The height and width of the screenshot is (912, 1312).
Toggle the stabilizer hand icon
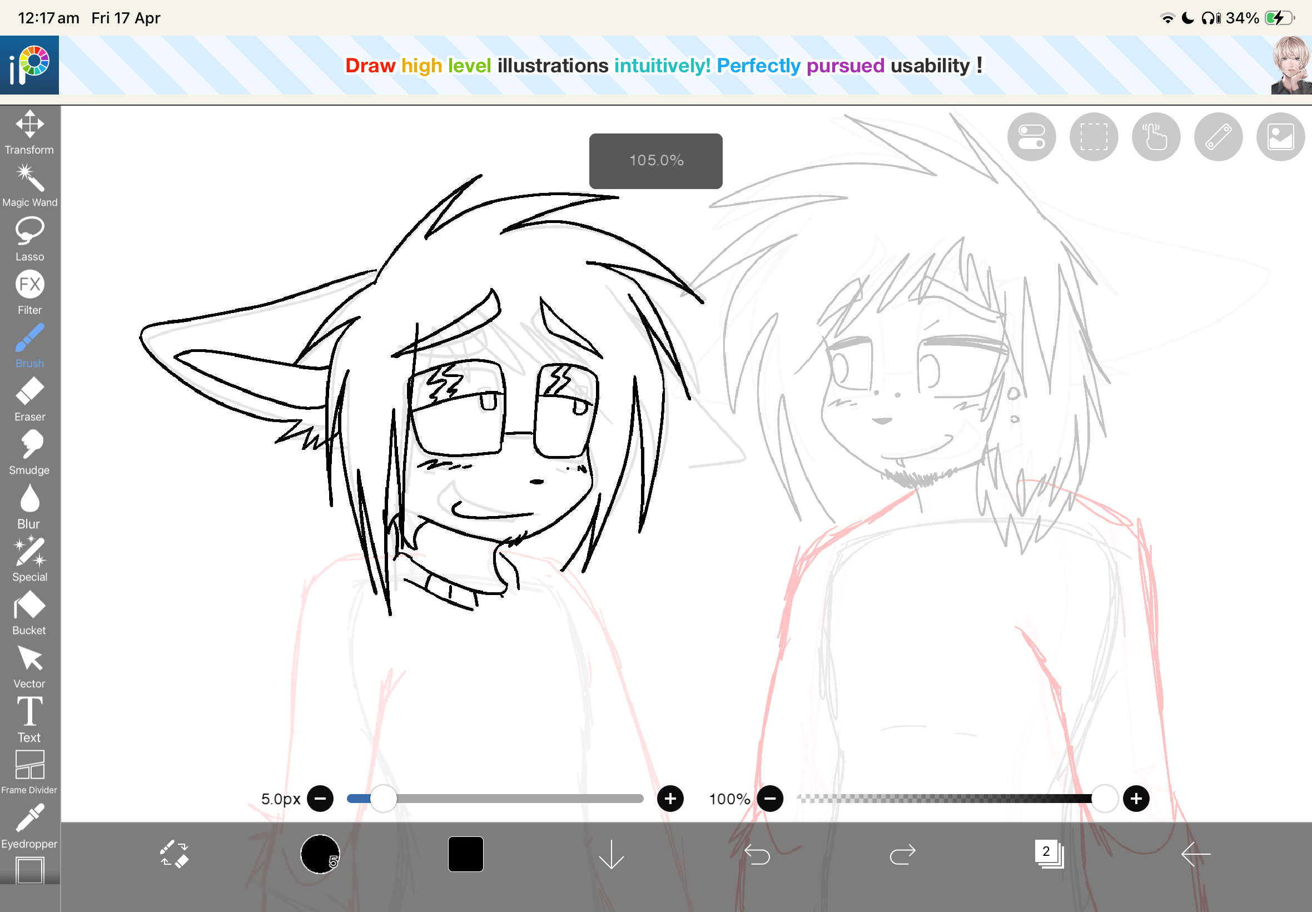pyautogui.click(x=1156, y=137)
